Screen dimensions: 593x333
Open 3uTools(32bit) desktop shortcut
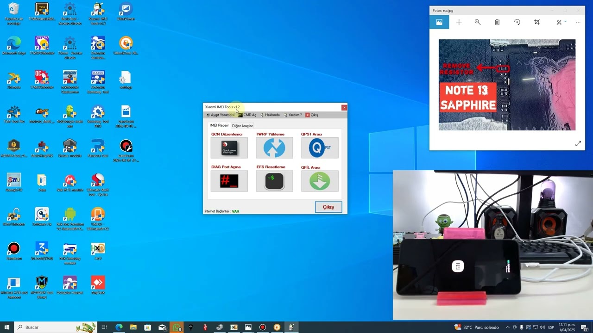point(42,251)
